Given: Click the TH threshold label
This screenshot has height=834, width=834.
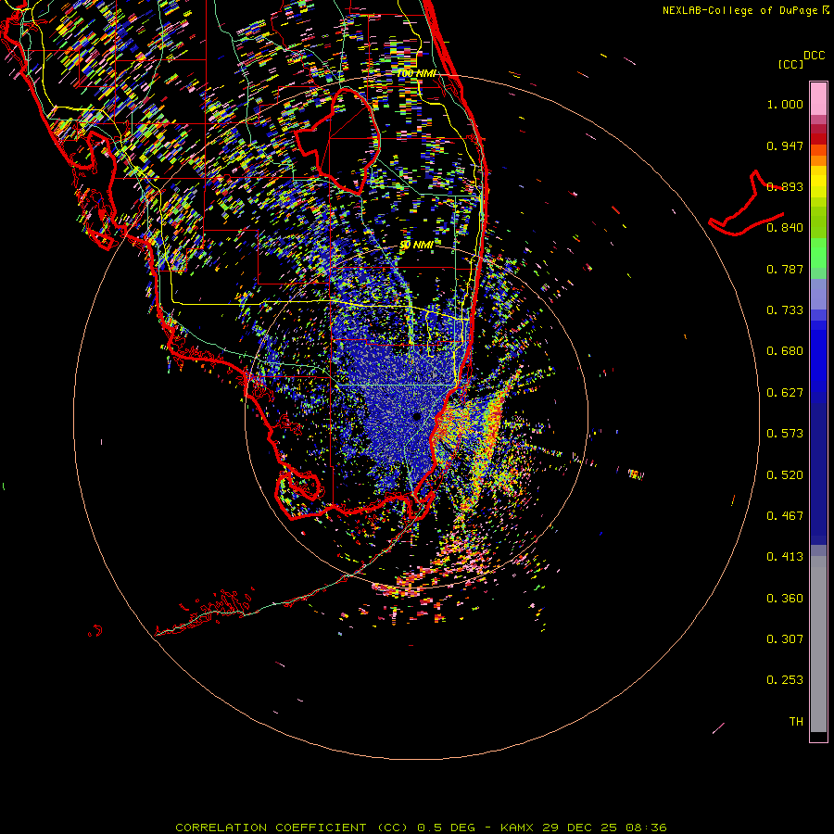Looking at the screenshot, I should [796, 722].
